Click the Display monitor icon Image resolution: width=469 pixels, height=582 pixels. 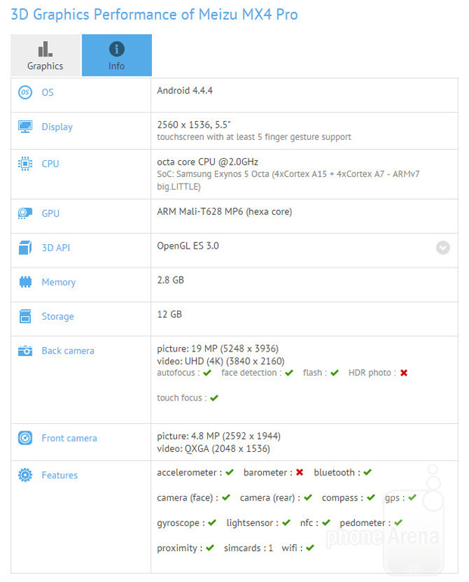click(26, 127)
